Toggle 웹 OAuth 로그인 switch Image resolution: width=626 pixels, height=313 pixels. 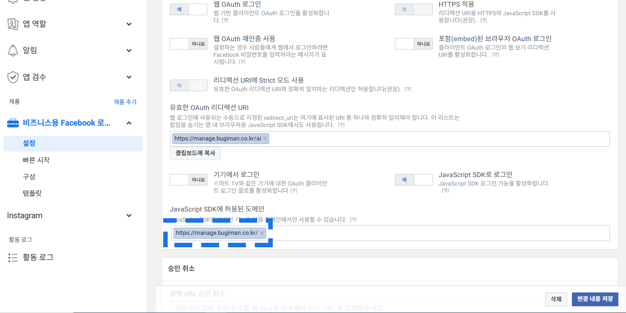[189, 9]
